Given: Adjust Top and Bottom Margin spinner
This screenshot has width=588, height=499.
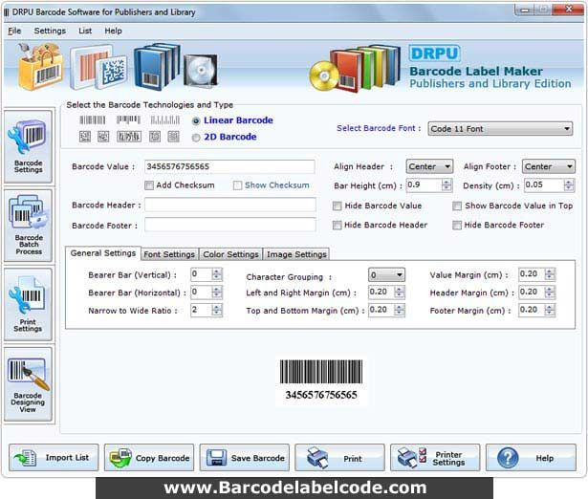Looking at the screenshot, I should [400, 310].
